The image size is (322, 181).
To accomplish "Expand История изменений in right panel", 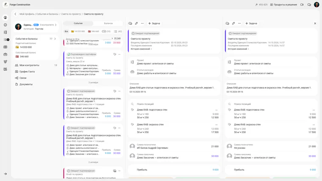I will pyautogui.click(x=238, y=49).
